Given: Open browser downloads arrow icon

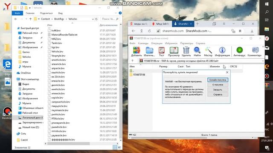Looking at the screenshot, I should [252, 31].
